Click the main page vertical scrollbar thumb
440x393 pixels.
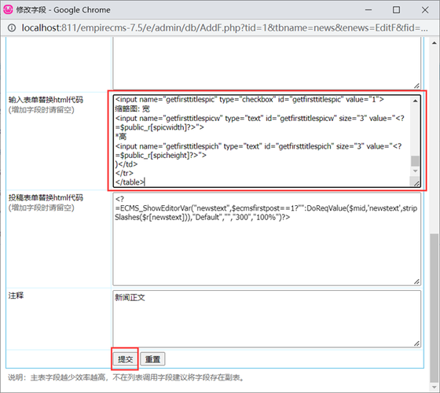tap(434, 307)
